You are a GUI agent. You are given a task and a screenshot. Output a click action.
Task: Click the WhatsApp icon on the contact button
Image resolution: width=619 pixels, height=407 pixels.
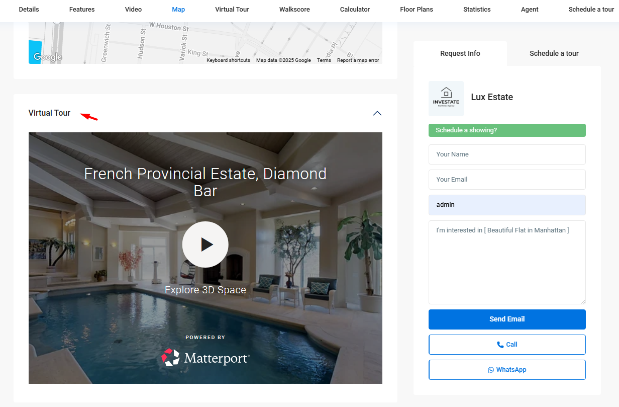pos(490,369)
